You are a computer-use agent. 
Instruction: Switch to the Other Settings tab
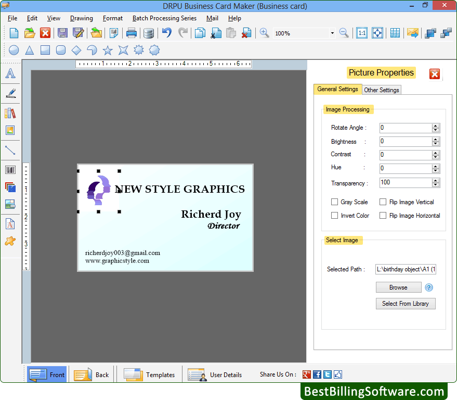coord(381,90)
